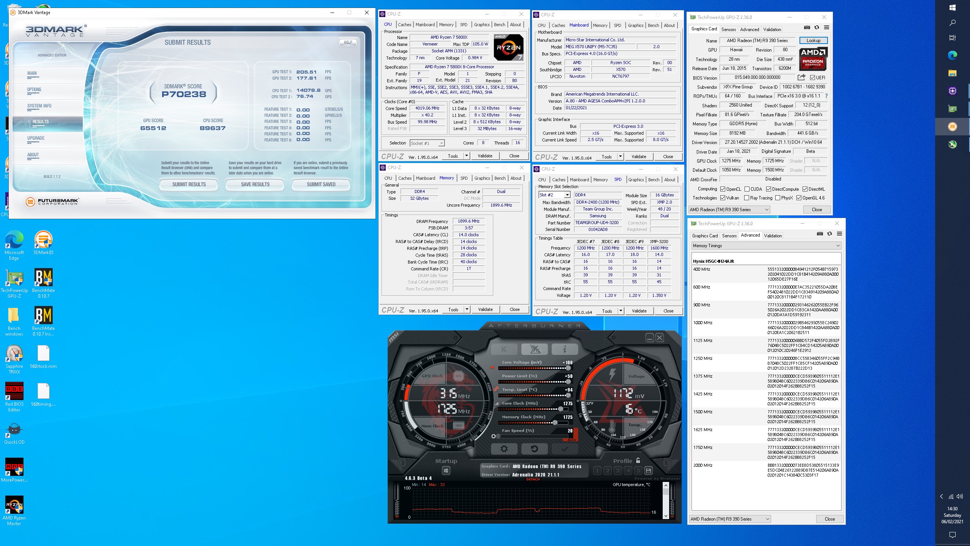
Task: Toggle the PhysX checkbox in GPU-Z
Action: pos(778,198)
